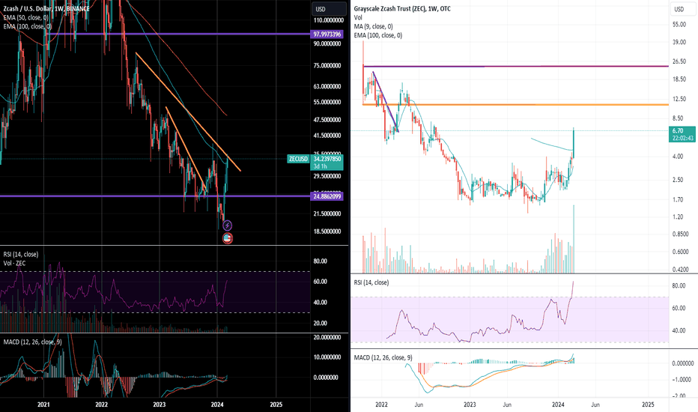Click the 2023 label on Zcash time axis
Viewport: 698px width, 412px height.
point(159,405)
